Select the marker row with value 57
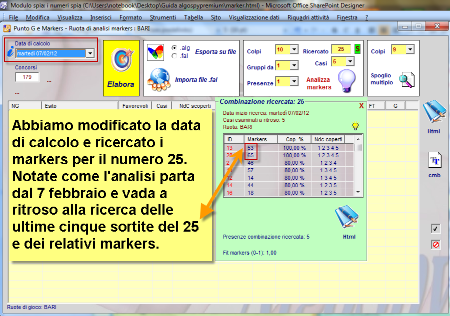The image size is (450, 316). 289,170
